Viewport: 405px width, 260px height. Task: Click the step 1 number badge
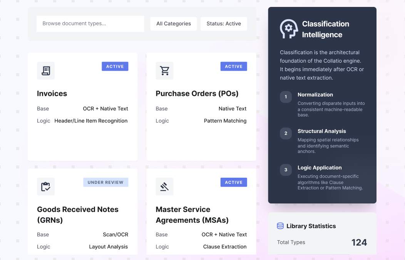(x=286, y=97)
